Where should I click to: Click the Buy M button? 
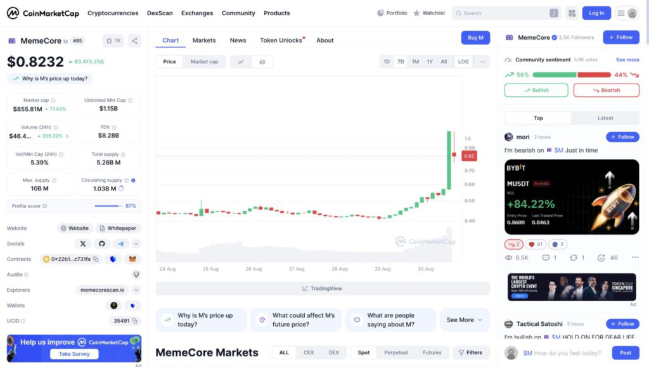click(x=475, y=38)
